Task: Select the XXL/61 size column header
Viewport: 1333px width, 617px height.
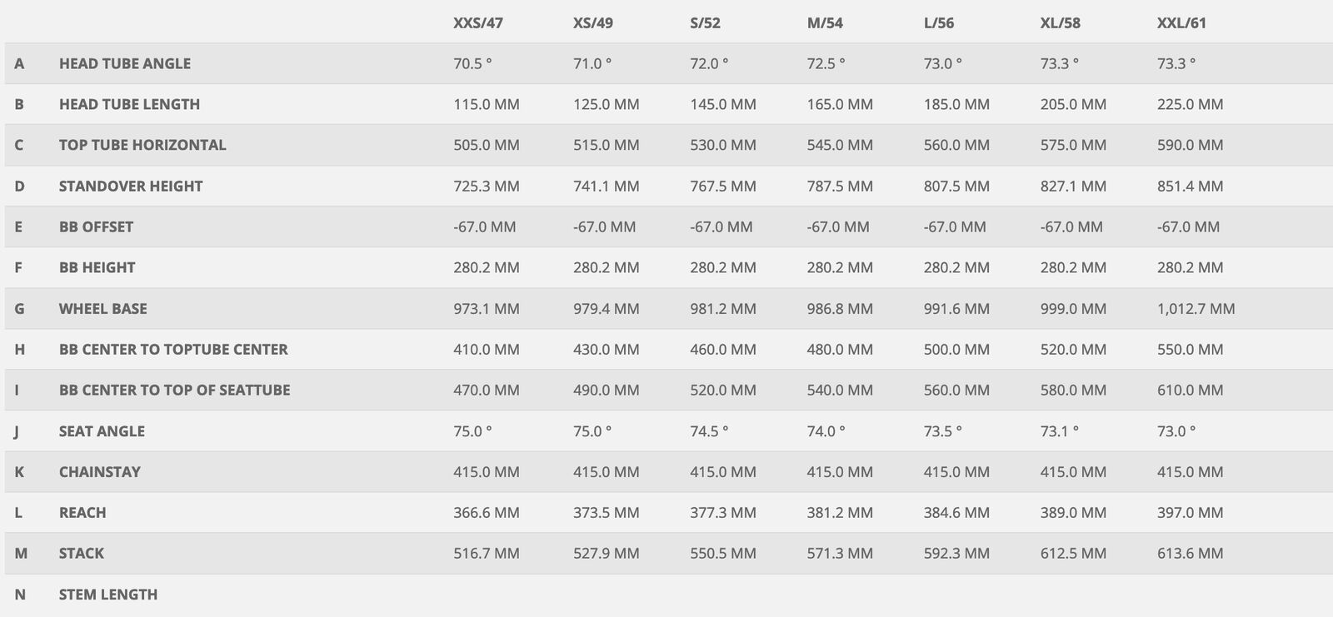Action: [1181, 22]
